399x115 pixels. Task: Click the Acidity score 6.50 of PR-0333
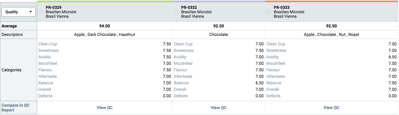coord(392,57)
